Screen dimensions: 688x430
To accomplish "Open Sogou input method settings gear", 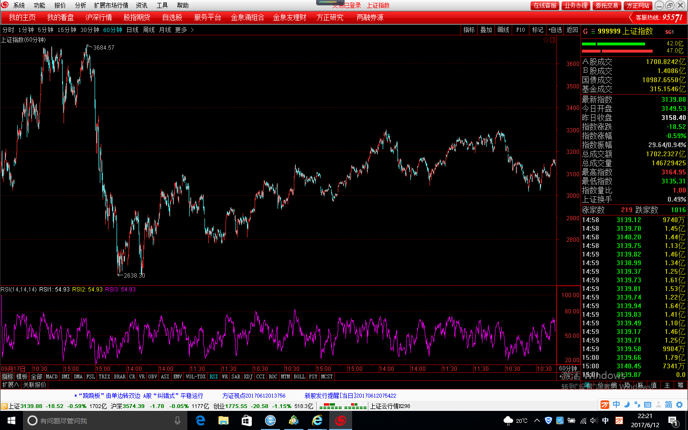I will (679, 405).
